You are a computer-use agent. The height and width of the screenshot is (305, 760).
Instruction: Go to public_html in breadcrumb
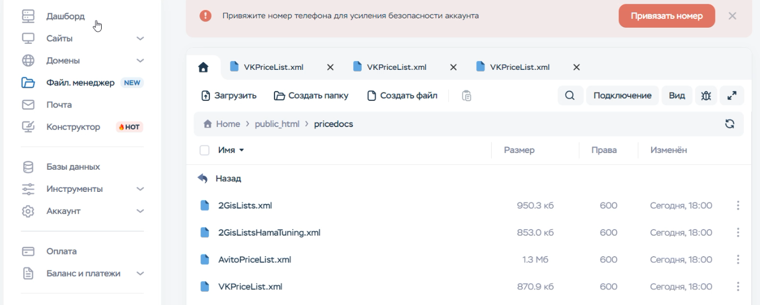point(277,124)
